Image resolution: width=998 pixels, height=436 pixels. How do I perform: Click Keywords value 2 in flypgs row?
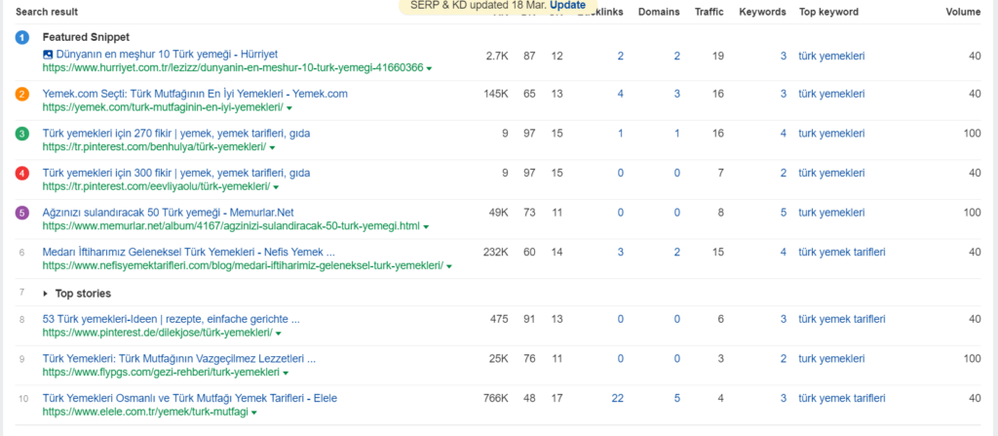point(784,359)
